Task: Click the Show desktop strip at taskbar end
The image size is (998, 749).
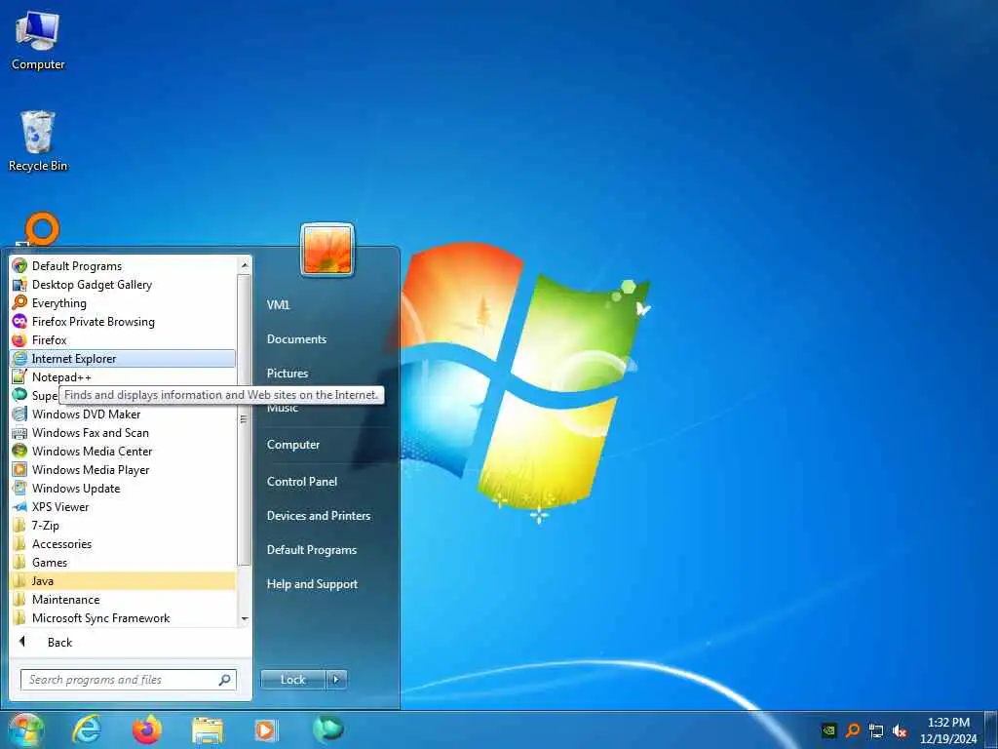Action: pos(990,729)
